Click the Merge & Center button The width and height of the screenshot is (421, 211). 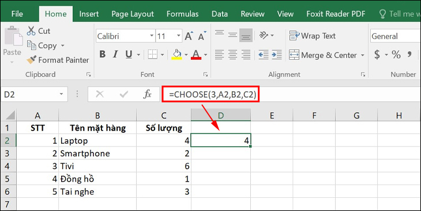tap(326, 55)
